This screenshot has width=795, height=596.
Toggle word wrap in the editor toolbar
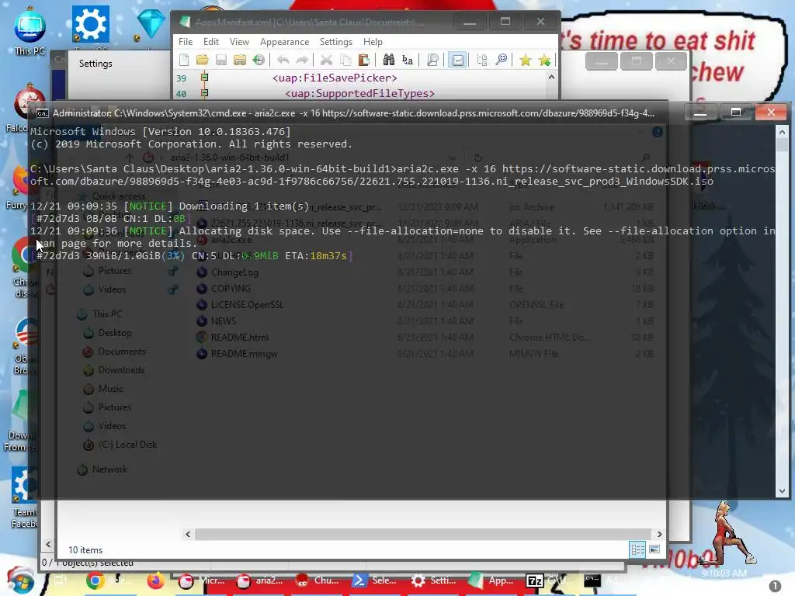pos(457,61)
